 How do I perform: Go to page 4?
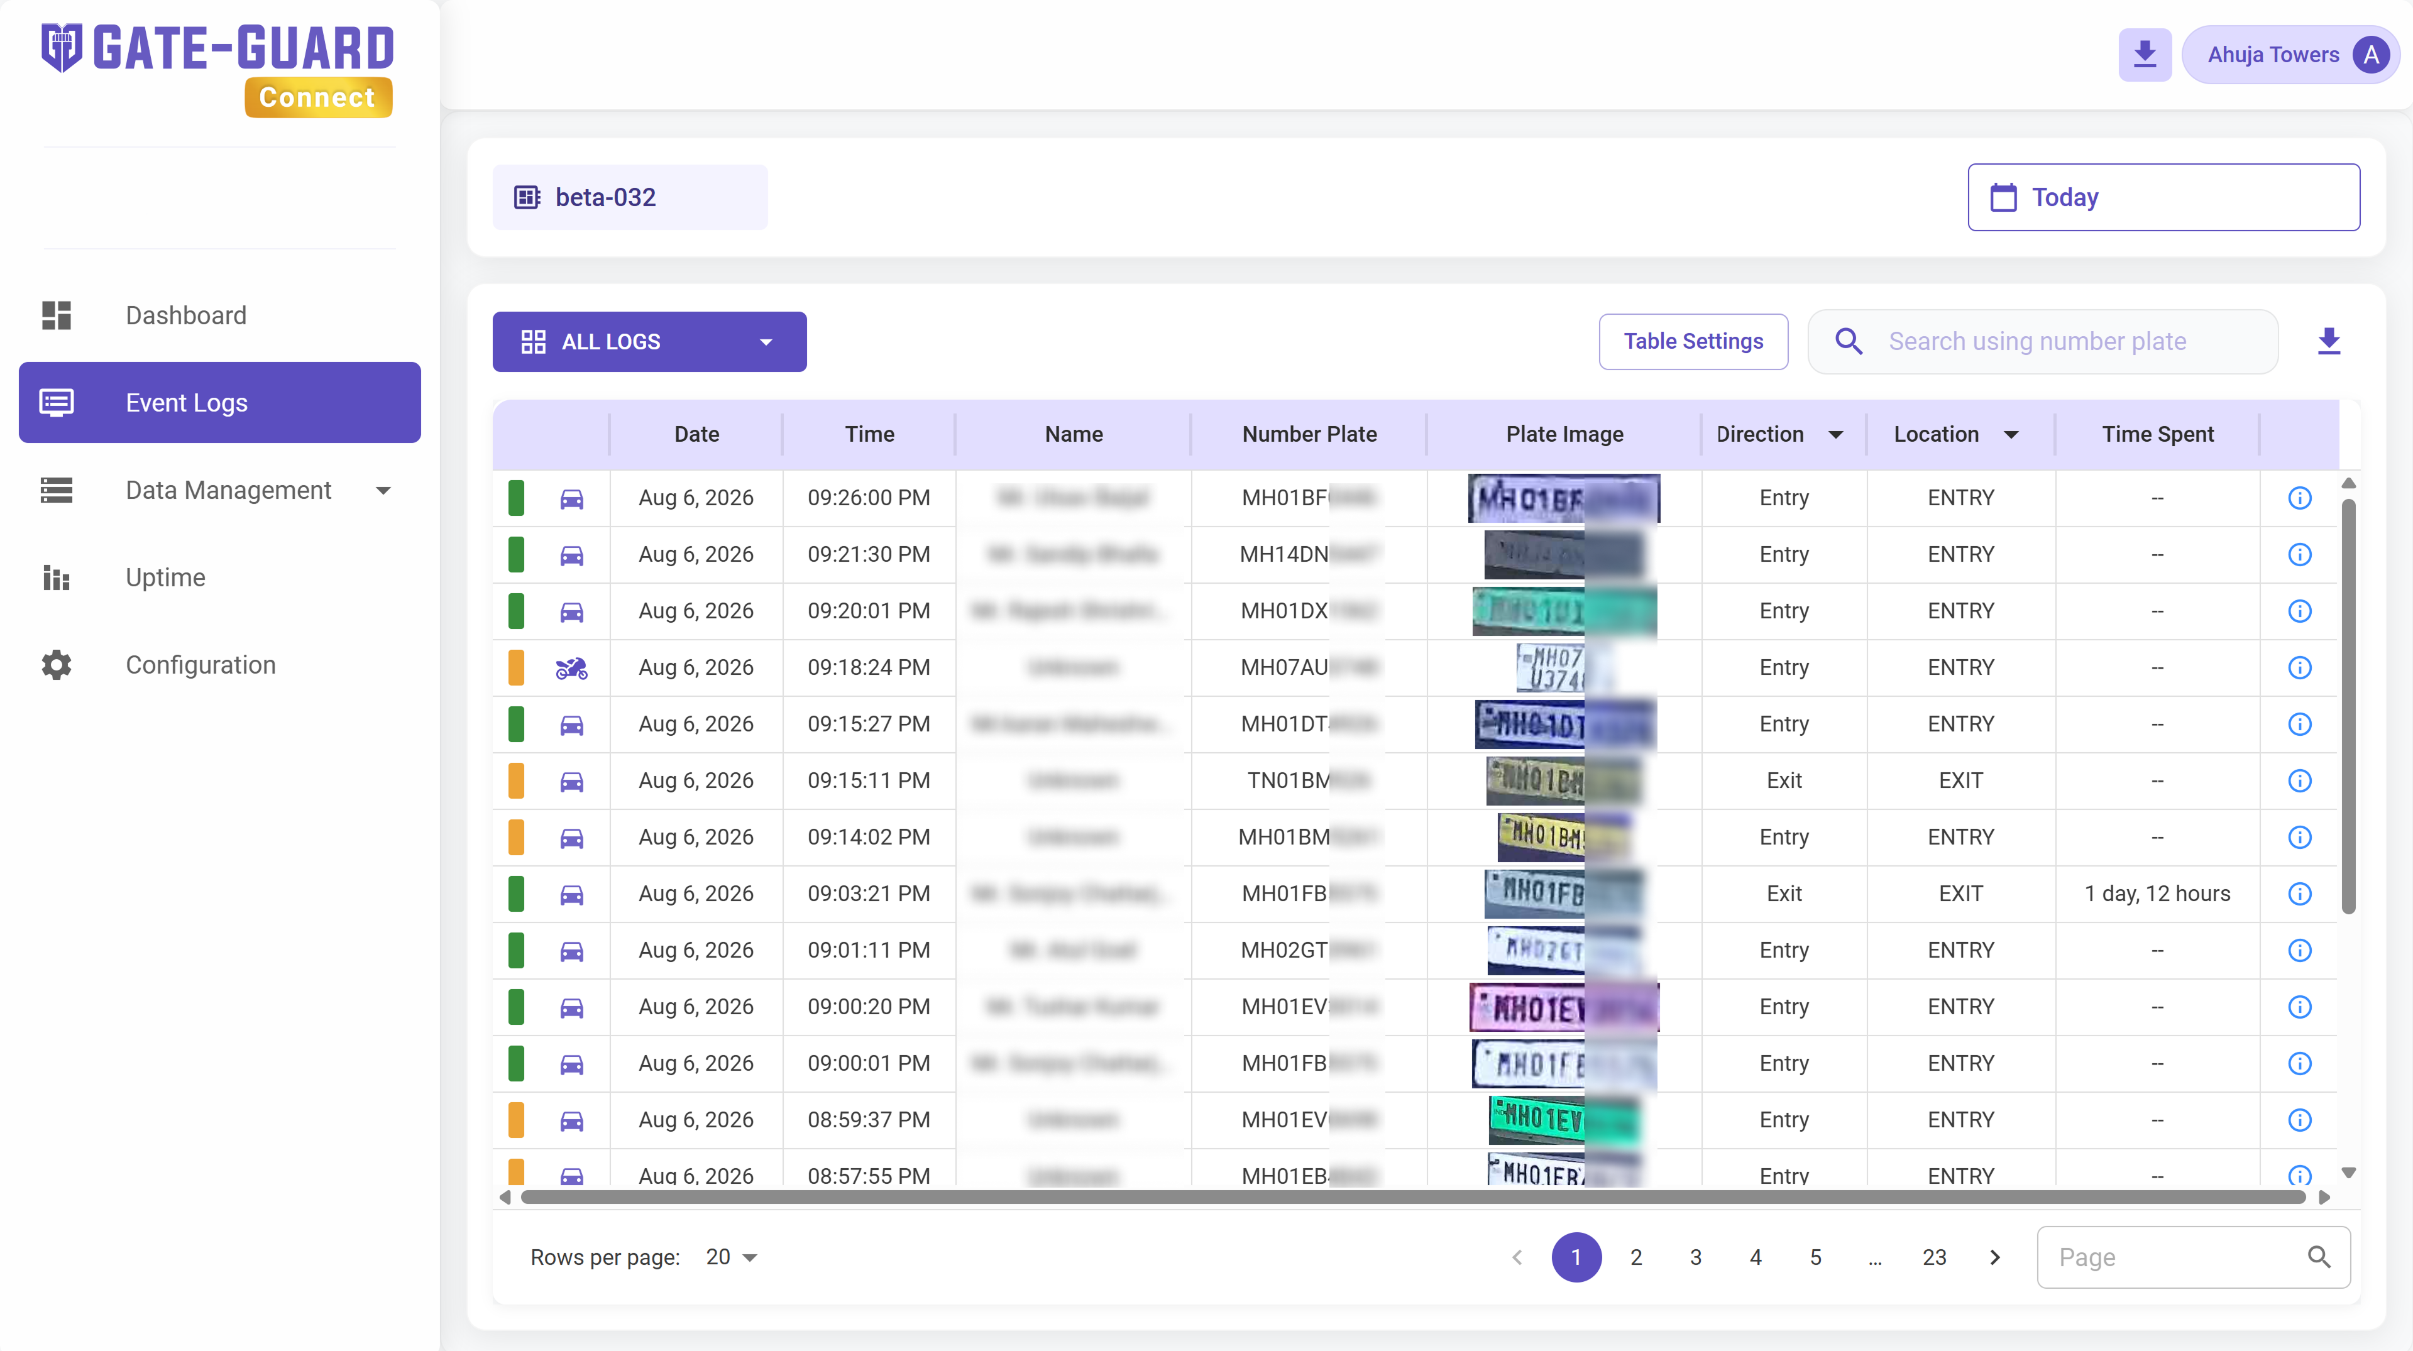1756,1257
